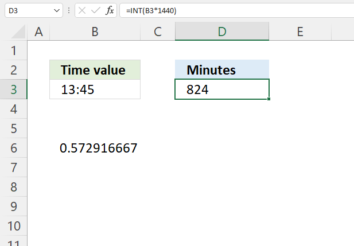Image resolution: width=354 pixels, height=246 pixels.
Task: Click the 'Minutes' header cell
Action: coord(222,69)
